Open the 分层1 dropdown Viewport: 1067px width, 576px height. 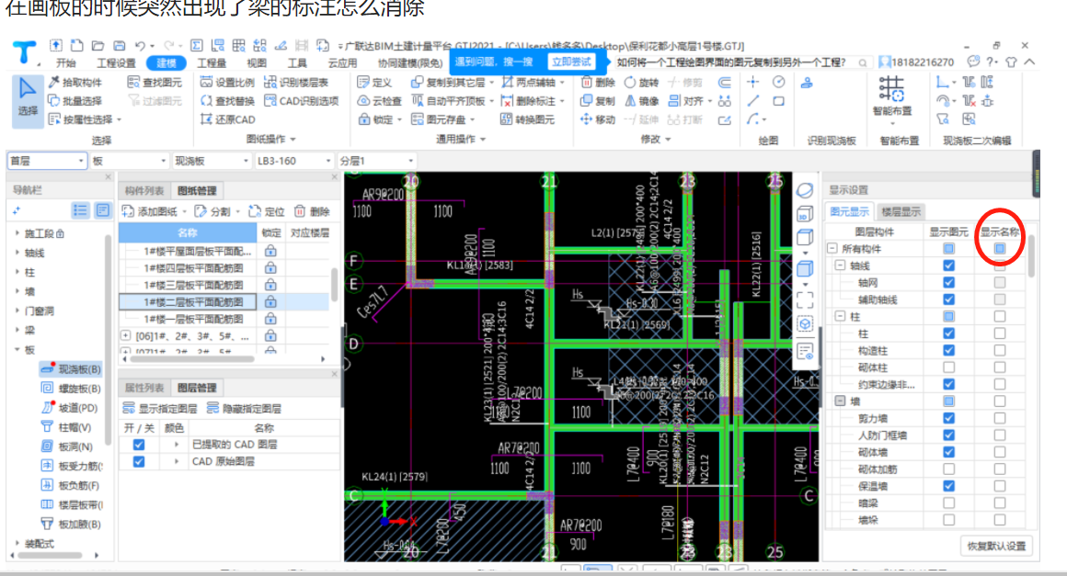click(x=376, y=161)
